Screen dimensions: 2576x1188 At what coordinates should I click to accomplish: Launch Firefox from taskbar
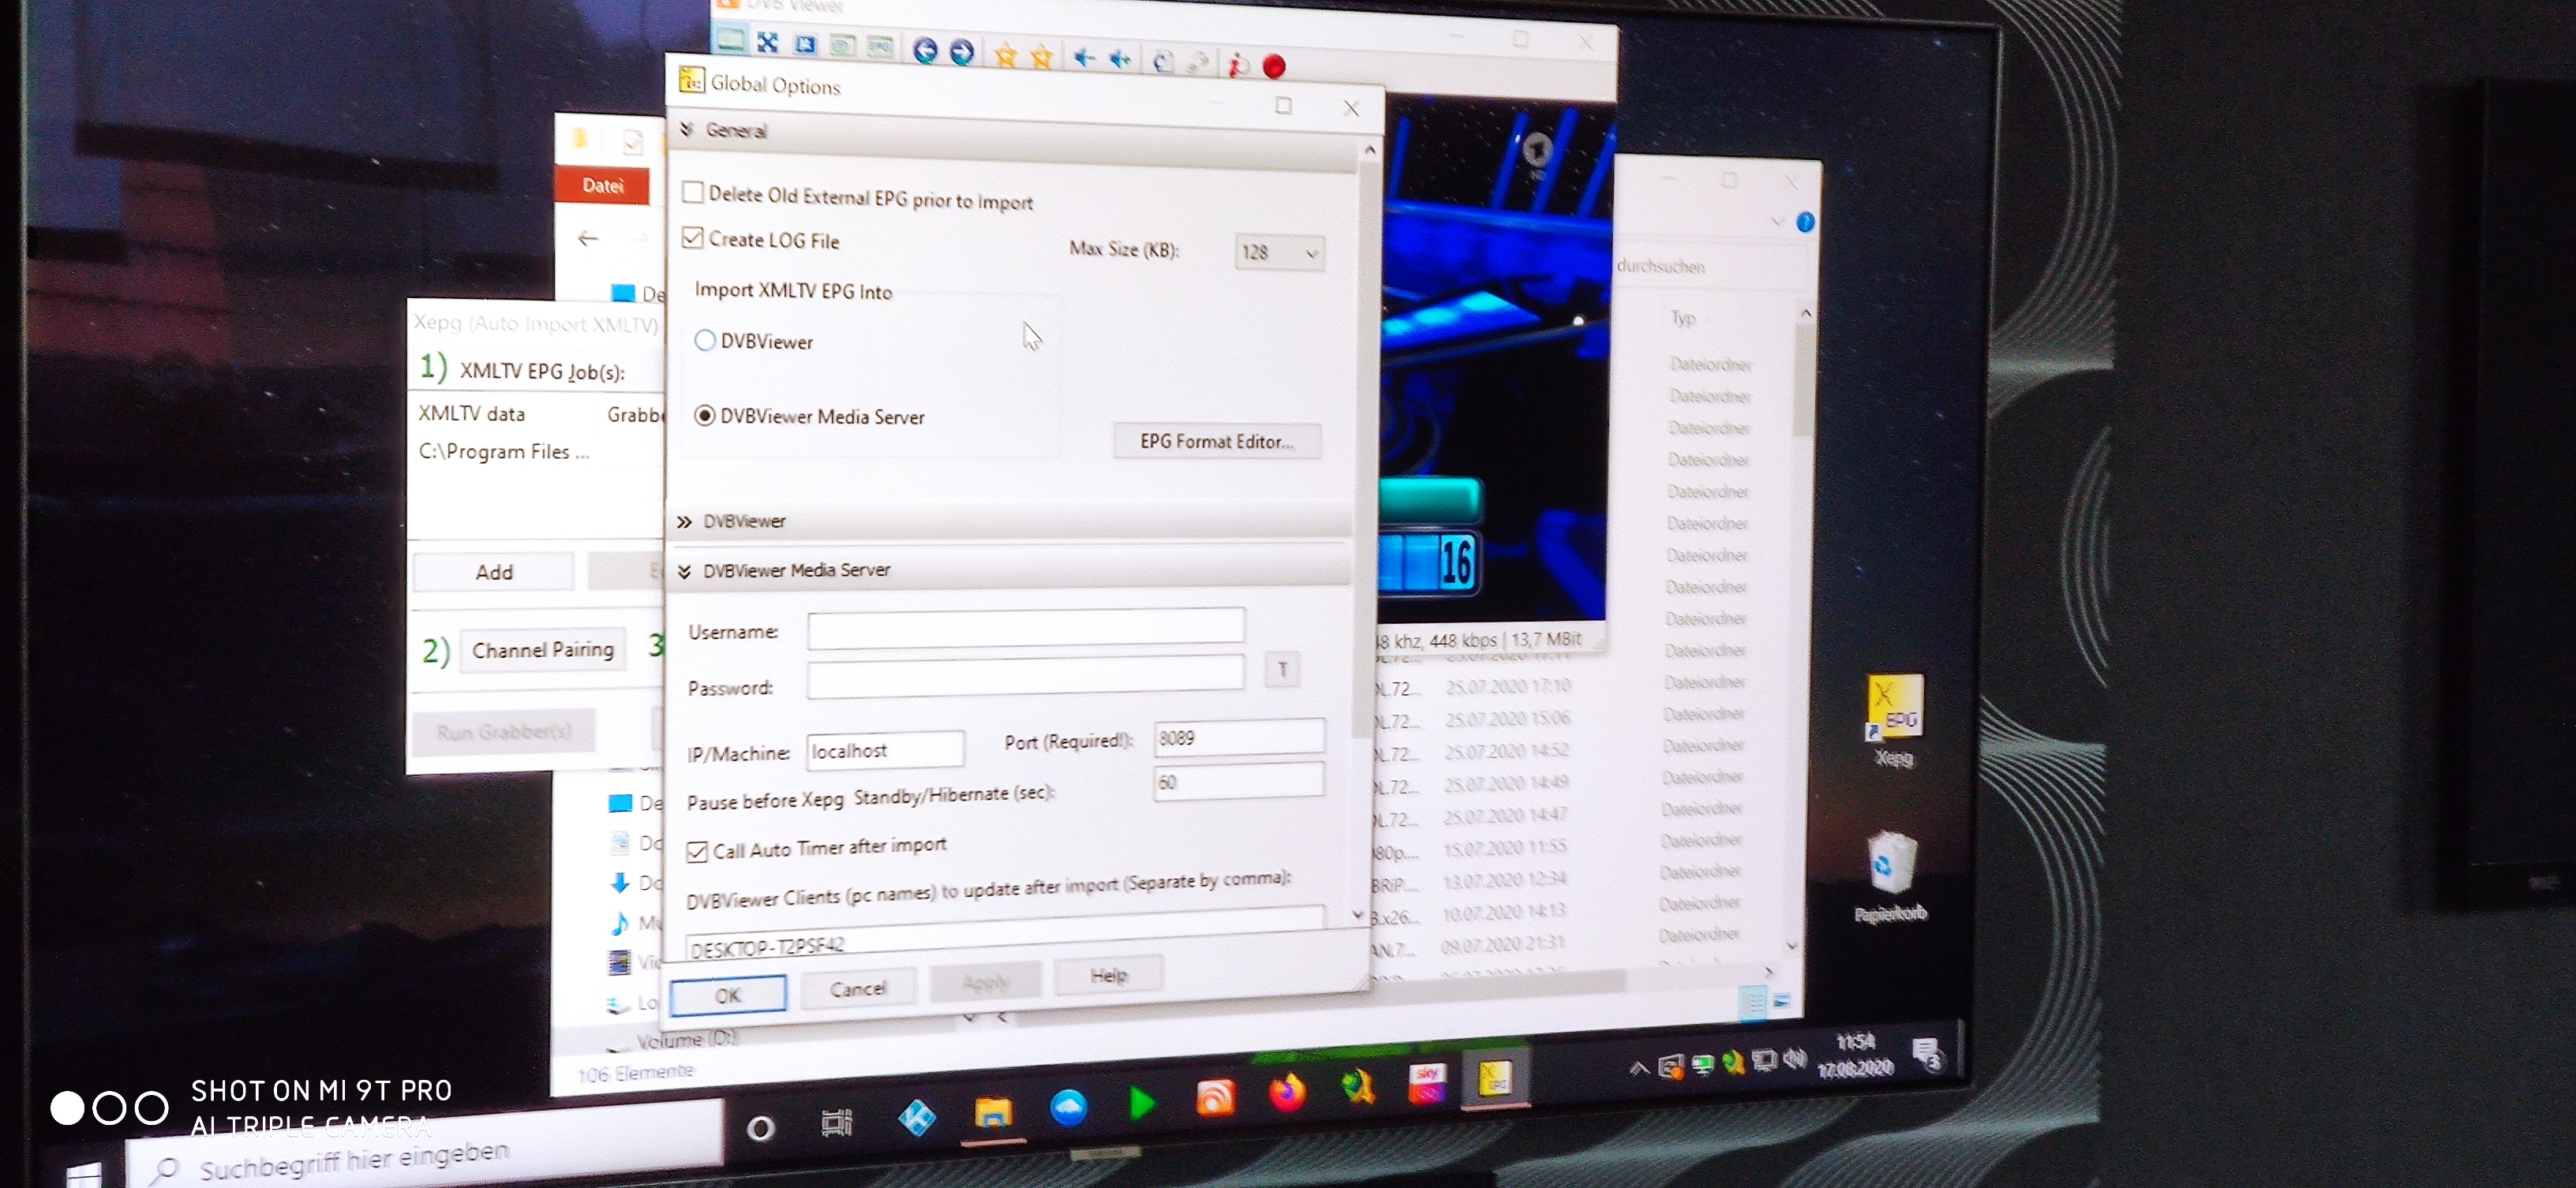click(1288, 1092)
